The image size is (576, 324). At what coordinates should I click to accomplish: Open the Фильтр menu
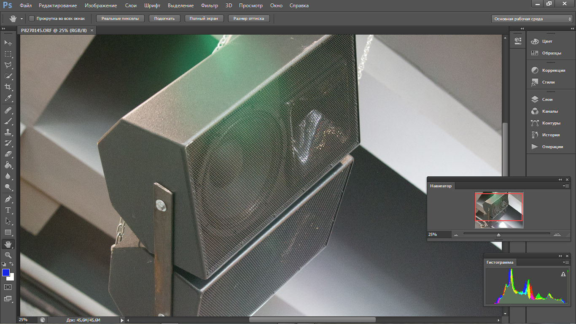(210, 5)
